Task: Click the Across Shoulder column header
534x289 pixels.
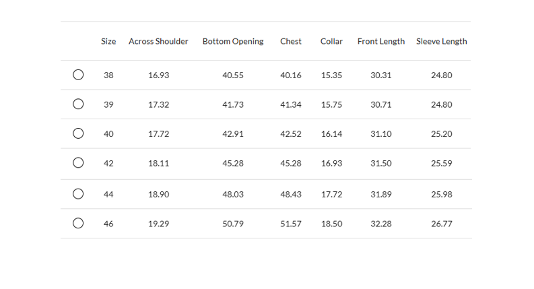Action: [158, 41]
